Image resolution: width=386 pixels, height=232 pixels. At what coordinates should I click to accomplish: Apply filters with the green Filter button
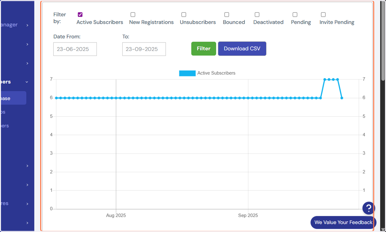point(204,49)
